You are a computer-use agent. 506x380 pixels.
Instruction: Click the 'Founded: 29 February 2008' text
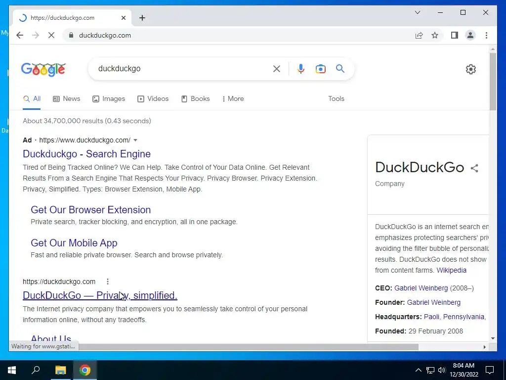point(419,331)
